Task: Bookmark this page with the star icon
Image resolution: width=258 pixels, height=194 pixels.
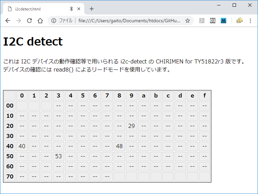Action: [188, 21]
